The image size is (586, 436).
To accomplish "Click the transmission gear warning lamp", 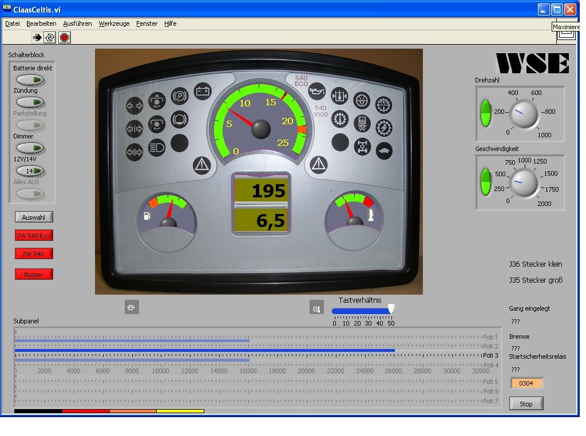I will point(340,119).
